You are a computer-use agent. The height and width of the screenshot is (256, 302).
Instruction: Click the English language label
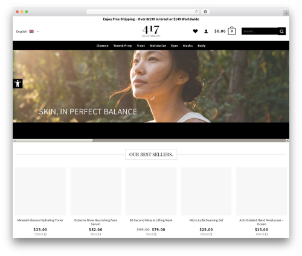tap(22, 31)
